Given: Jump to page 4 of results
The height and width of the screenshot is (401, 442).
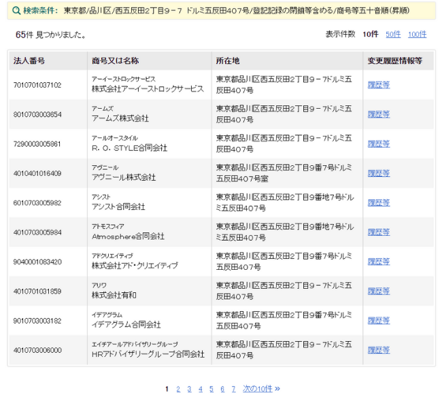Looking at the screenshot, I should click(x=201, y=389).
